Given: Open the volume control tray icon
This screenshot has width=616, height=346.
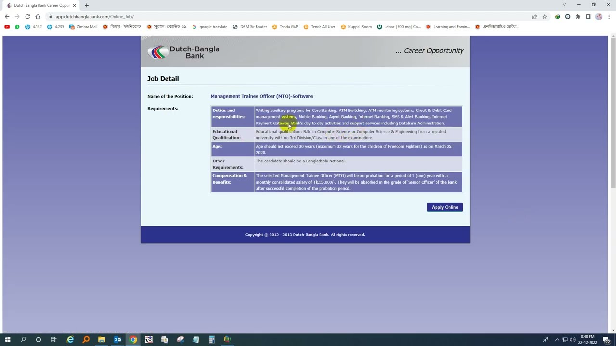Looking at the screenshot, I should point(573,340).
